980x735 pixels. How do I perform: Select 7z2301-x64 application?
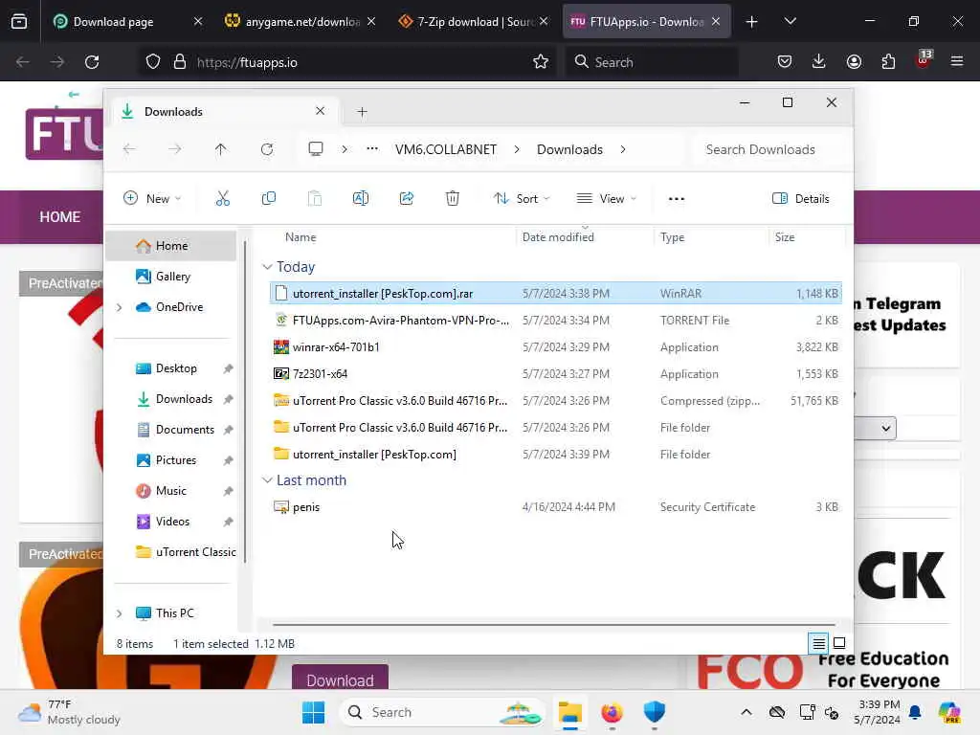point(556,374)
